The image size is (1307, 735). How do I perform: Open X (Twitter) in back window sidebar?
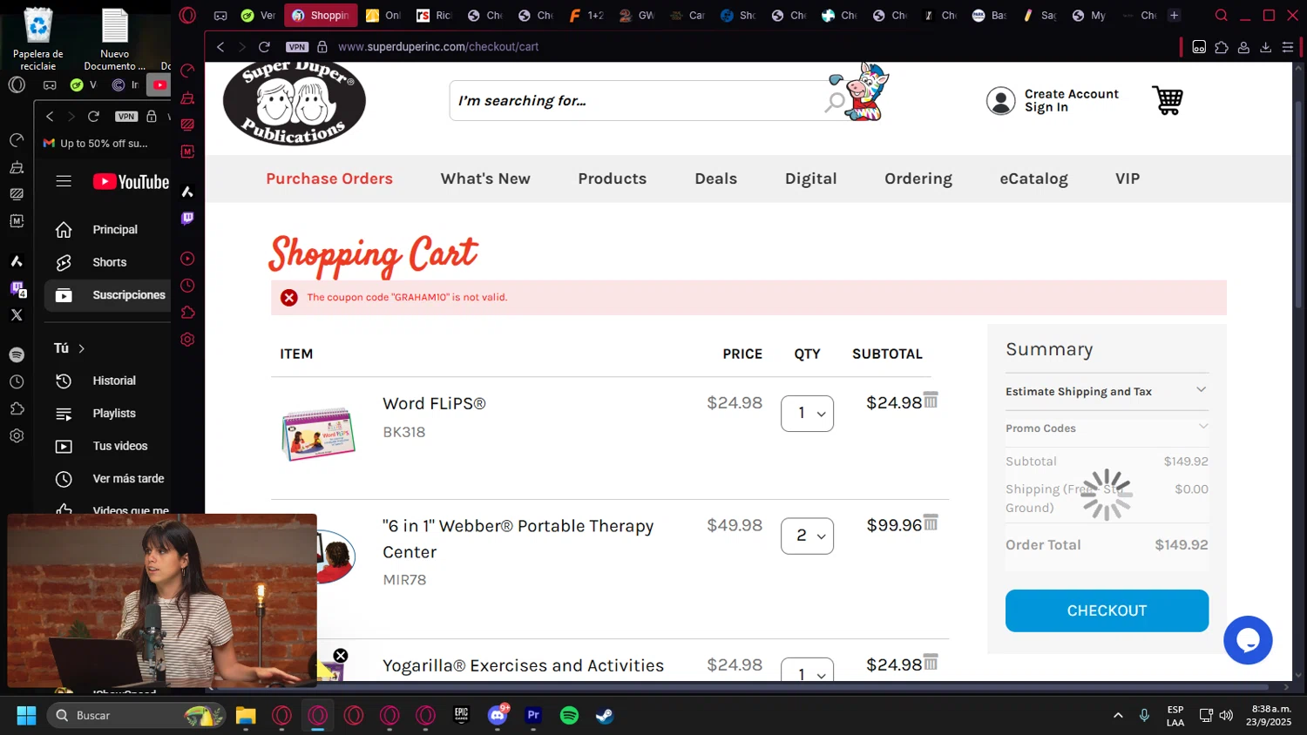17,315
